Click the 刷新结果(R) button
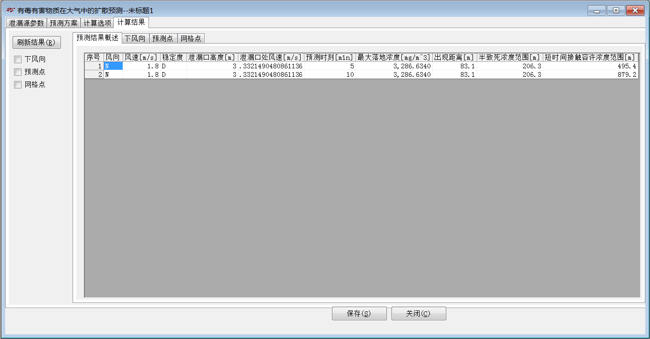 37,42
